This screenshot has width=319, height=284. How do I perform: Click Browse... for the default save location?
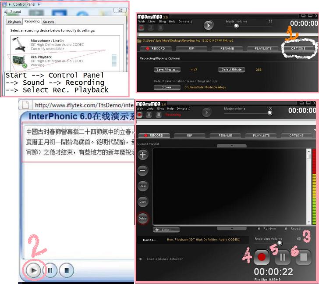click(167, 87)
